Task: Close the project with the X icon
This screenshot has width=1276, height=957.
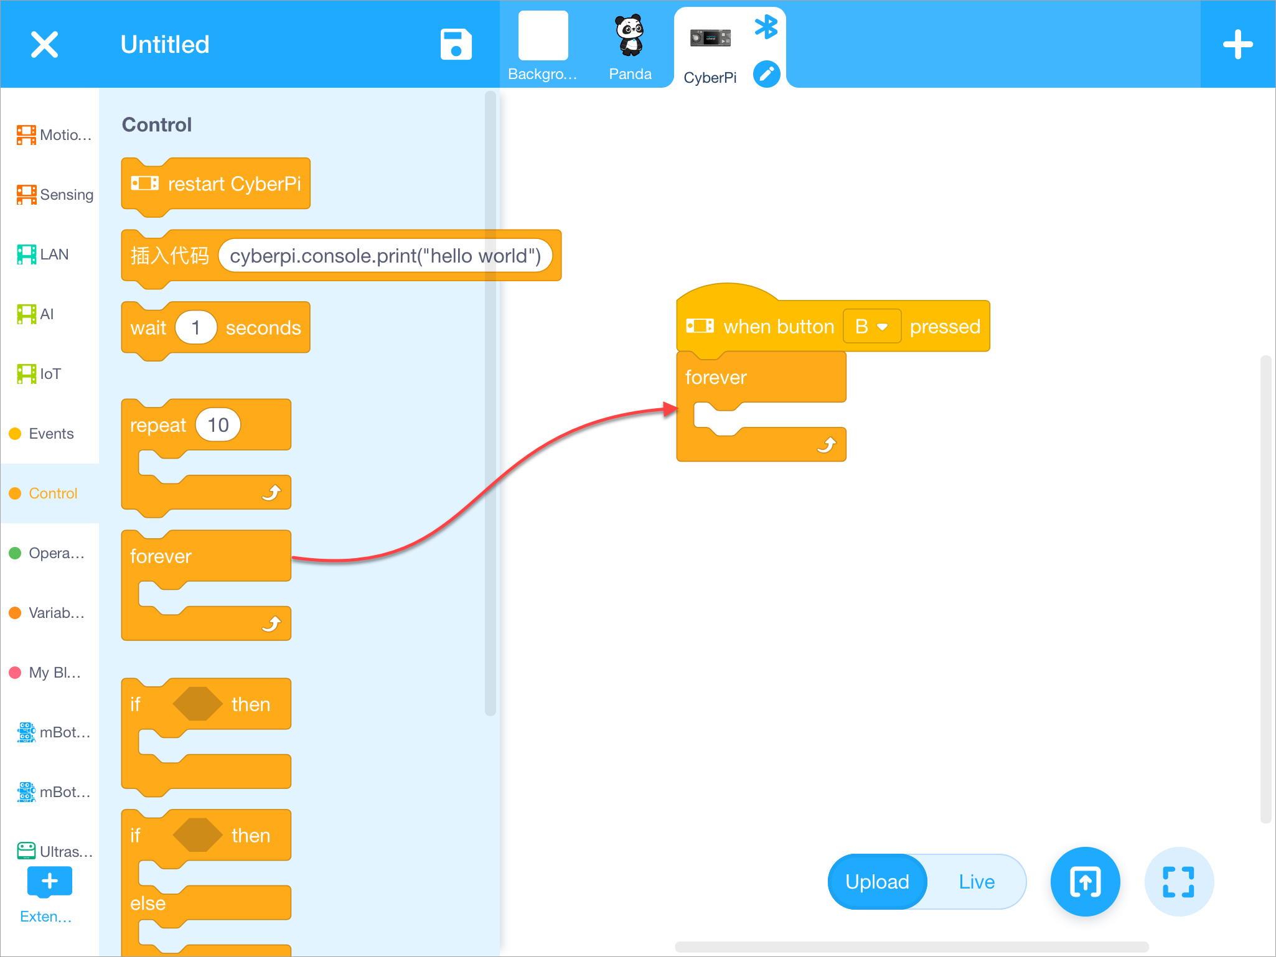Action: pos(44,45)
